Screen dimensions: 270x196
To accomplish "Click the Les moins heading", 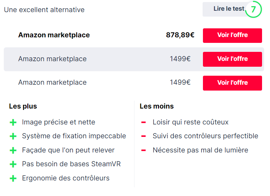I will 157,106.
